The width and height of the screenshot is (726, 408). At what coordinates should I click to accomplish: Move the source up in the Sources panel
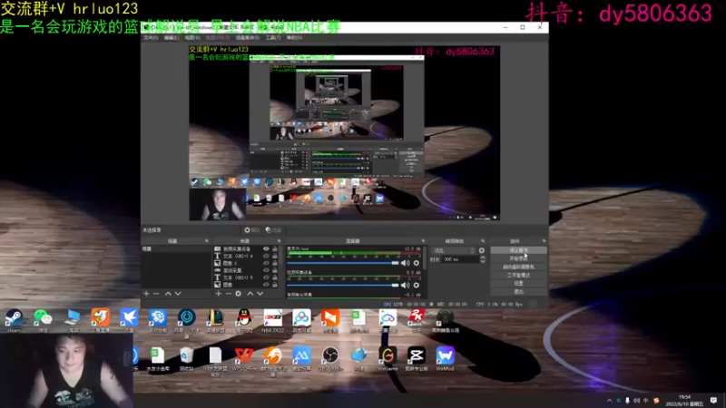click(250, 293)
